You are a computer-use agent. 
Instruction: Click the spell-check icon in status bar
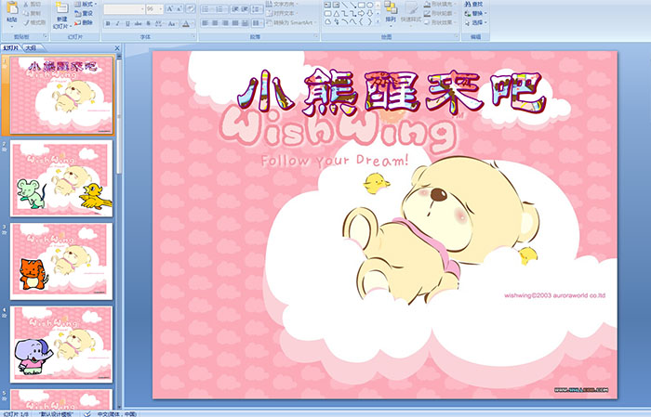(87, 414)
